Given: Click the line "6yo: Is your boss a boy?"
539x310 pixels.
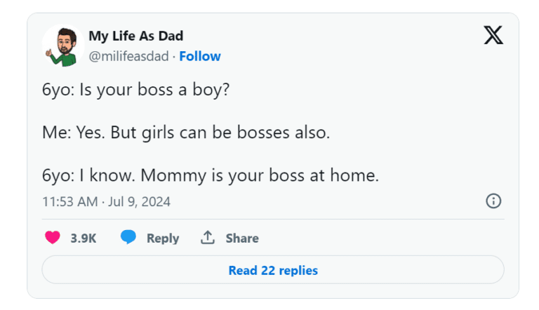Looking at the screenshot, I should tap(136, 91).
